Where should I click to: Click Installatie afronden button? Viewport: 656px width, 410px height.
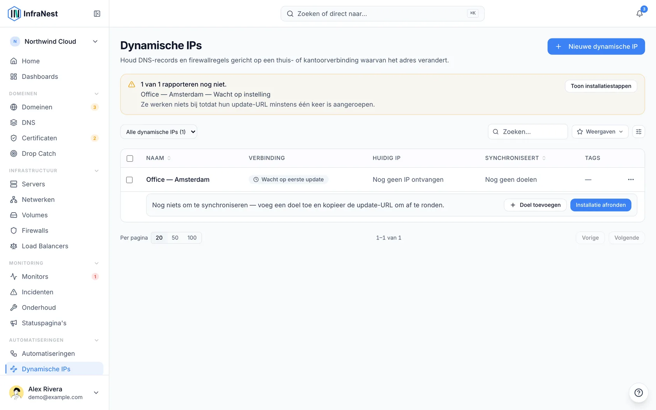click(601, 205)
